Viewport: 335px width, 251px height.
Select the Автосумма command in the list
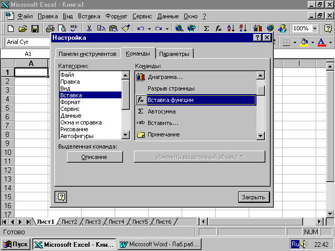[196, 111]
